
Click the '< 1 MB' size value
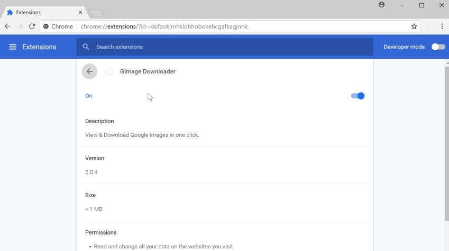tap(94, 209)
